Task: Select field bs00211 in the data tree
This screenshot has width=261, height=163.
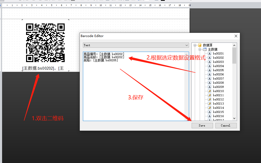Action: pos(218,95)
